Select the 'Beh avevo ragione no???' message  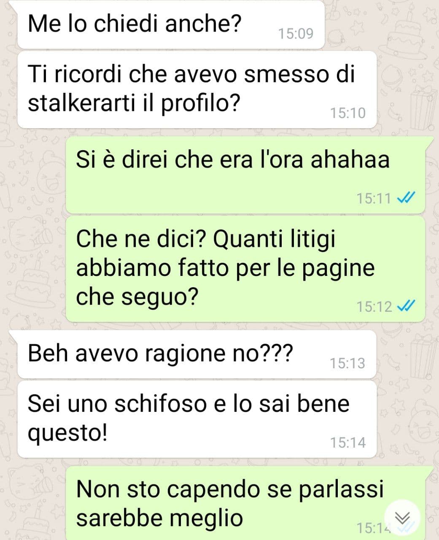point(197,354)
